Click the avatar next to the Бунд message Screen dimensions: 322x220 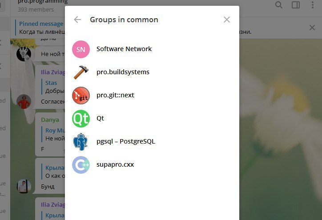pyautogui.click(x=24, y=186)
